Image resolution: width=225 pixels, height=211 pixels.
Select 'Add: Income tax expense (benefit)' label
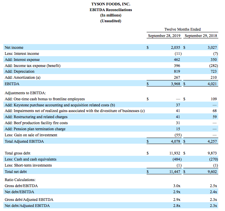33,66
